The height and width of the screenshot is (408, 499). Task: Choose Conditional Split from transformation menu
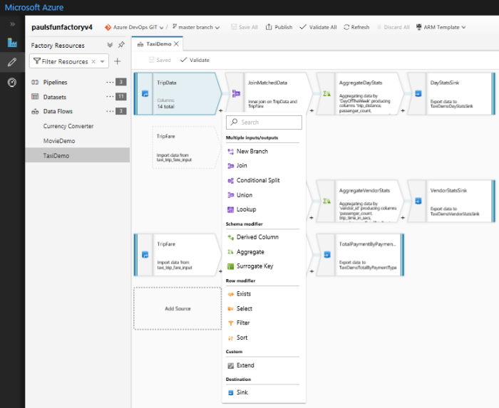pyautogui.click(x=257, y=180)
